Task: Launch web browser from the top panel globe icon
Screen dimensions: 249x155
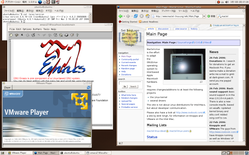Action: 40,2
